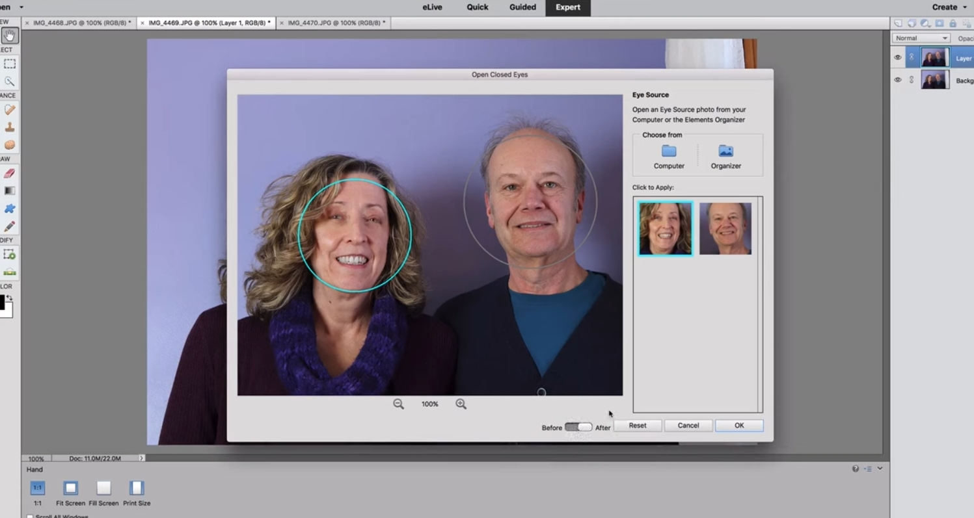
Task: Zoom out of the dialog preview
Action: click(x=398, y=404)
